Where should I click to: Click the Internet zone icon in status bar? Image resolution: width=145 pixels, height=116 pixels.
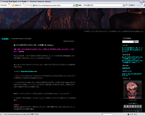click(128, 114)
